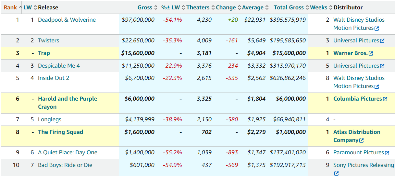395x176 pixels.
Task: Click the Longlegs movie title
Action: (50, 119)
